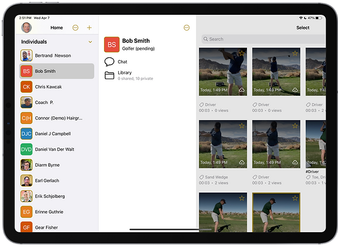Select Earl Gerlach in the list
This screenshot has height=247, width=338.
pos(57,180)
